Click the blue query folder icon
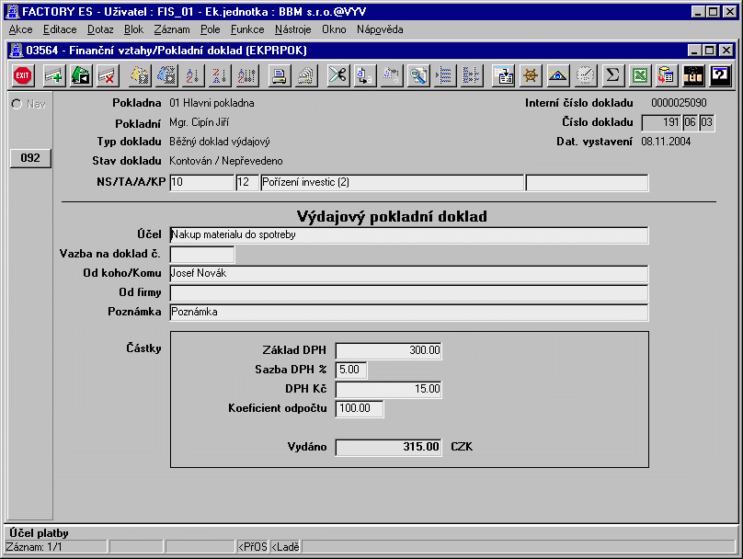This screenshot has height=559, width=743. [x=166, y=75]
